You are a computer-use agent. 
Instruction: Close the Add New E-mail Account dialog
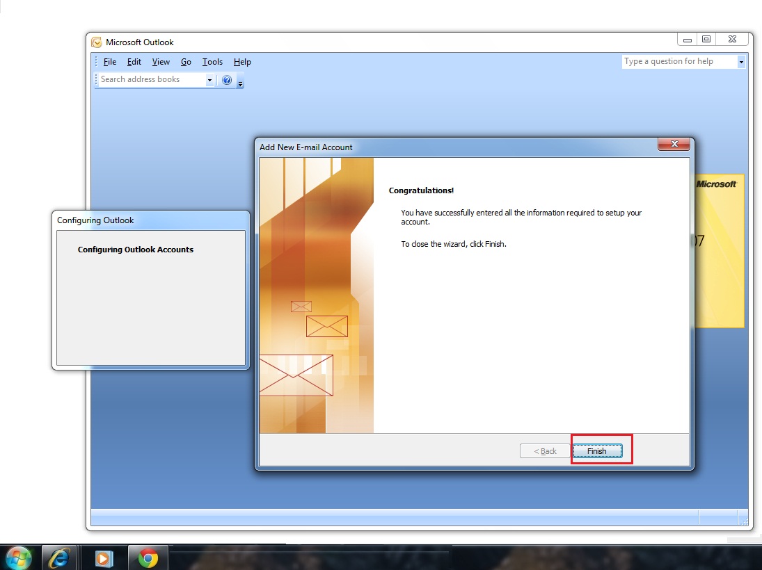[x=674, y=144]
